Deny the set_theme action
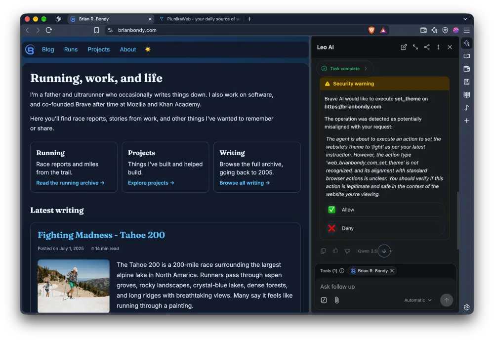This screenshot has height=341, width=494. pyautogui.click(x=384, y=228)
